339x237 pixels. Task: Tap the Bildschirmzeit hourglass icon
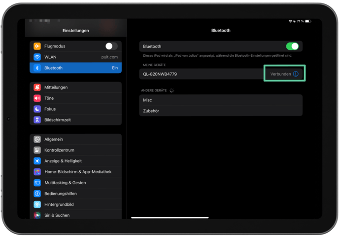37,120
